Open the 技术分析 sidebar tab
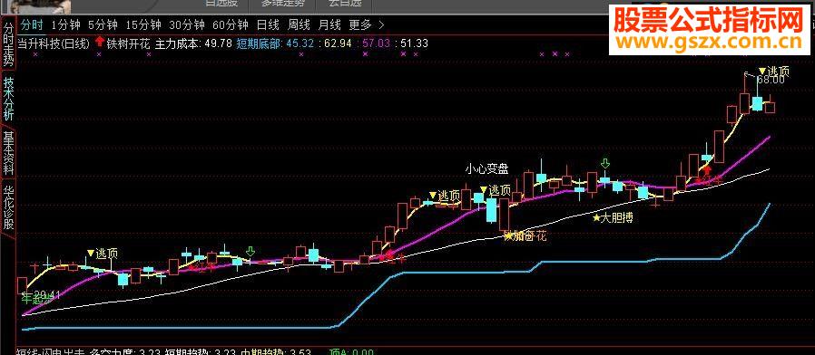This screenshot has width=815, height=355. pos(8,99)
